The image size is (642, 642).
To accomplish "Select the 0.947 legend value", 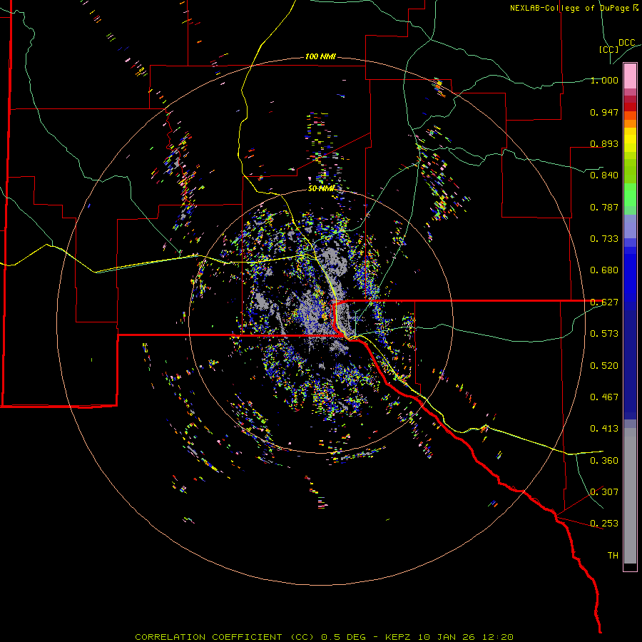I will [x=604, y=112].
